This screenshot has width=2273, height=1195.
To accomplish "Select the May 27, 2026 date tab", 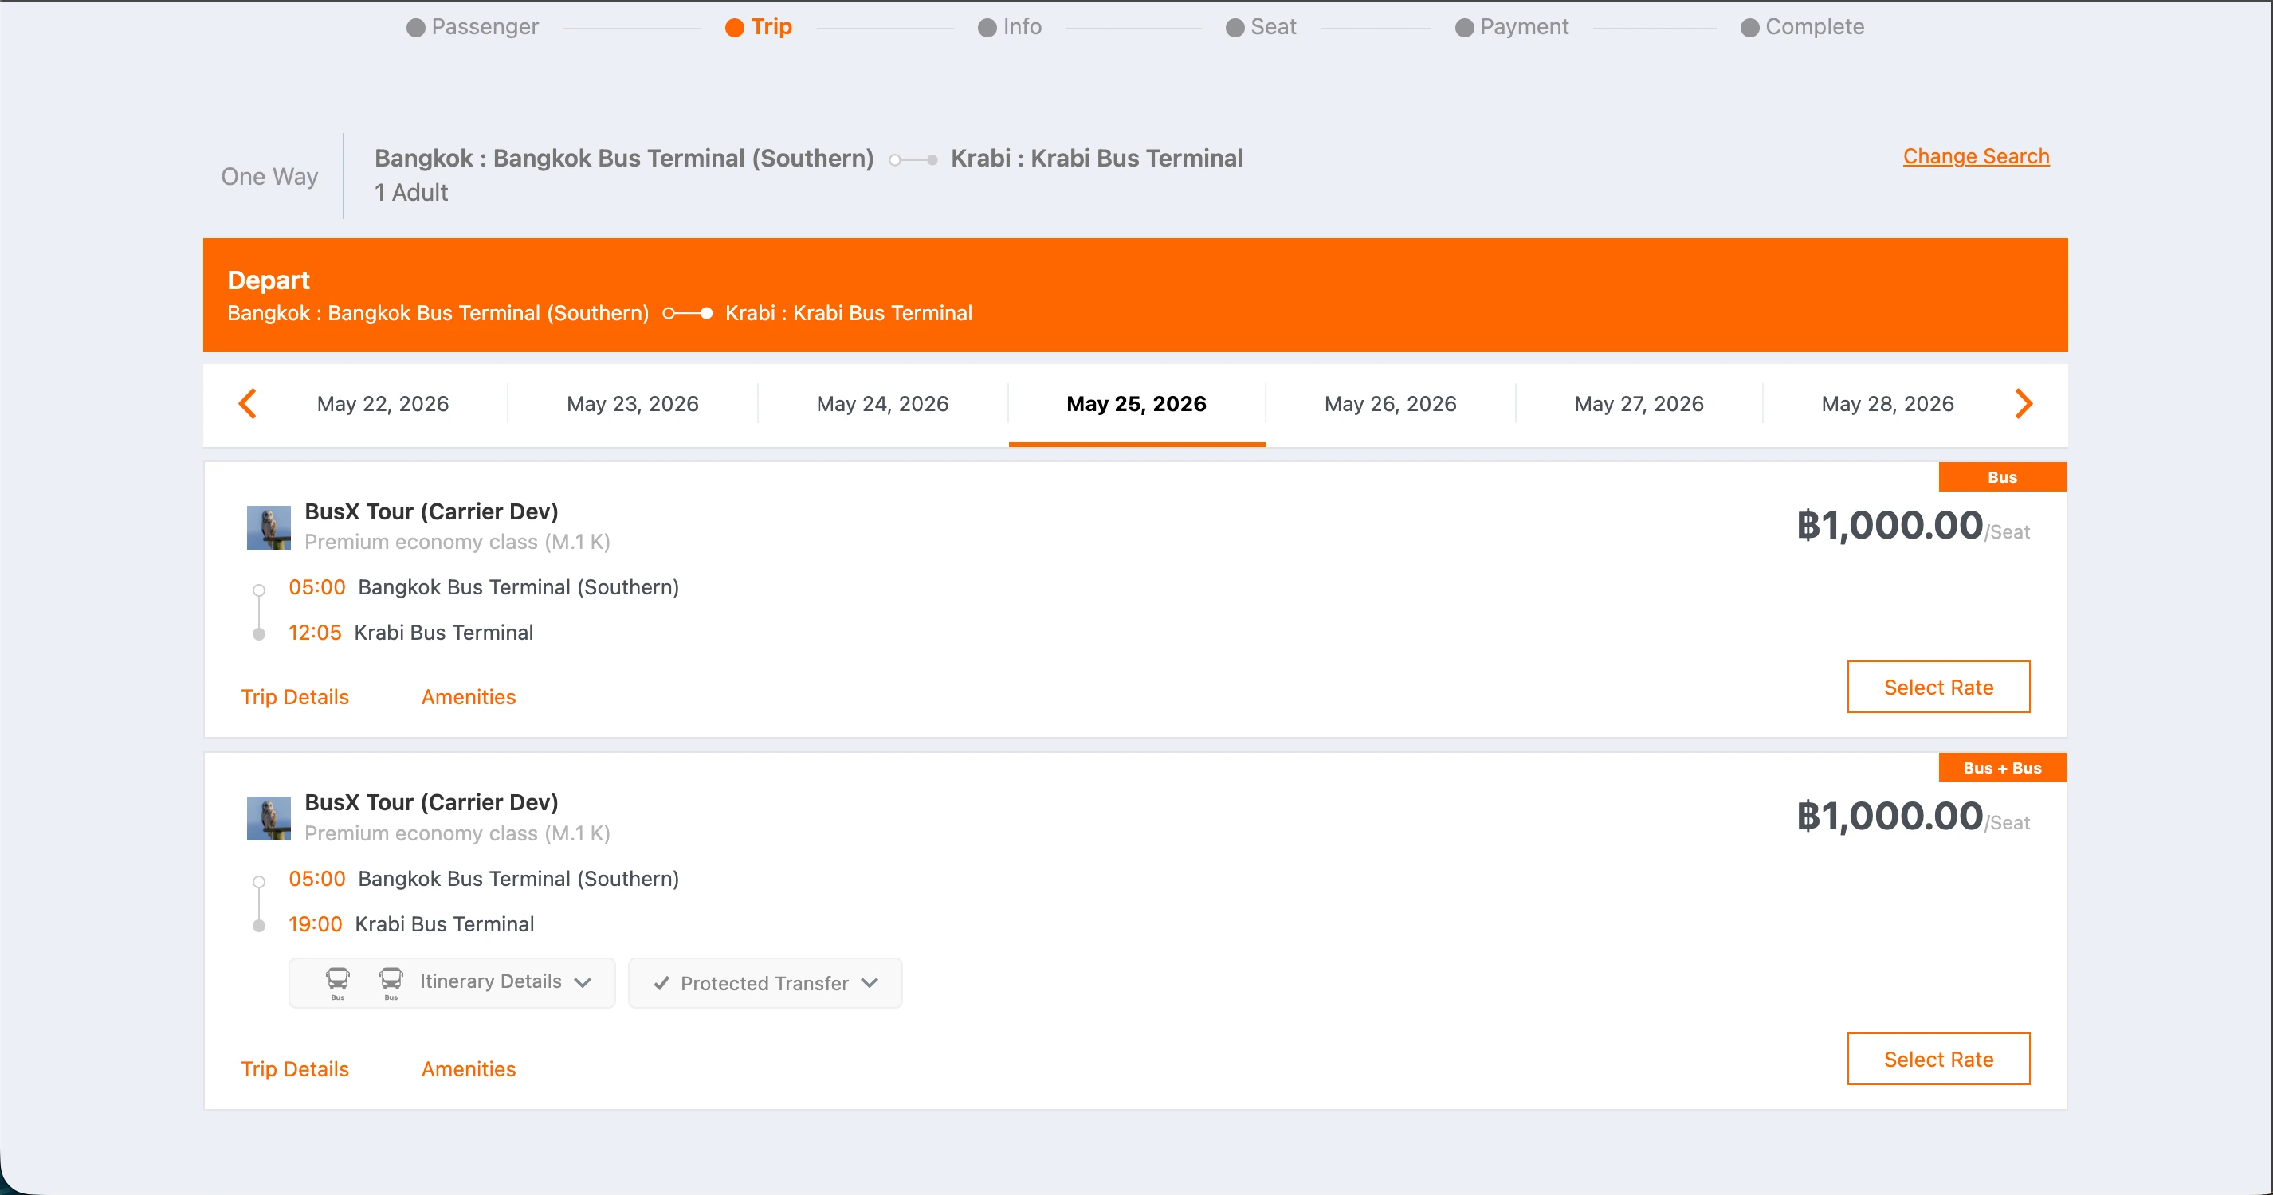I will [1639, 404].
